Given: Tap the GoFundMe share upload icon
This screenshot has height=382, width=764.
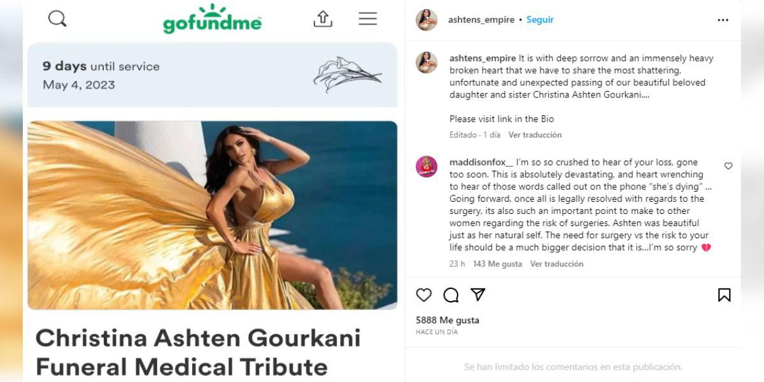Looking at the screenshot, I should click(323, 19).
